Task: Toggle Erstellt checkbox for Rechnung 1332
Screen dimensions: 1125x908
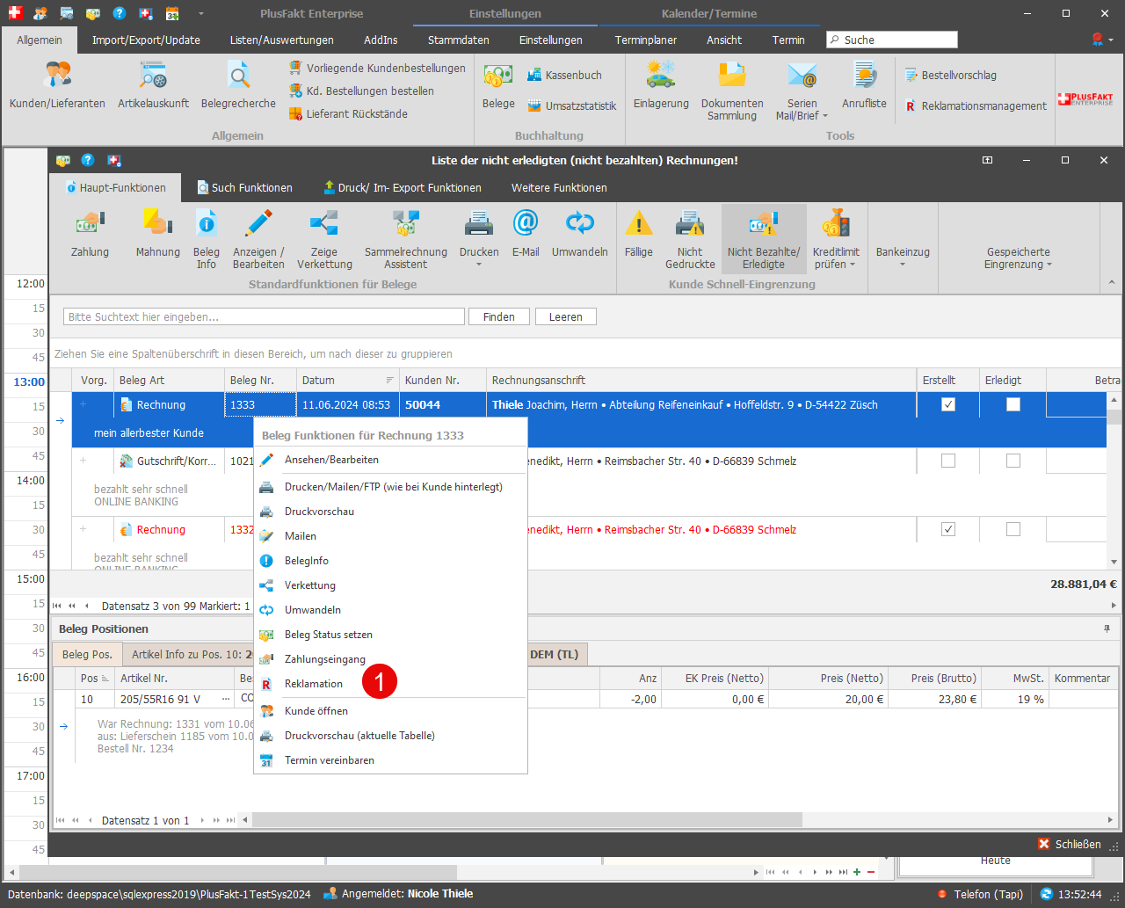Action: pos(948,529)
